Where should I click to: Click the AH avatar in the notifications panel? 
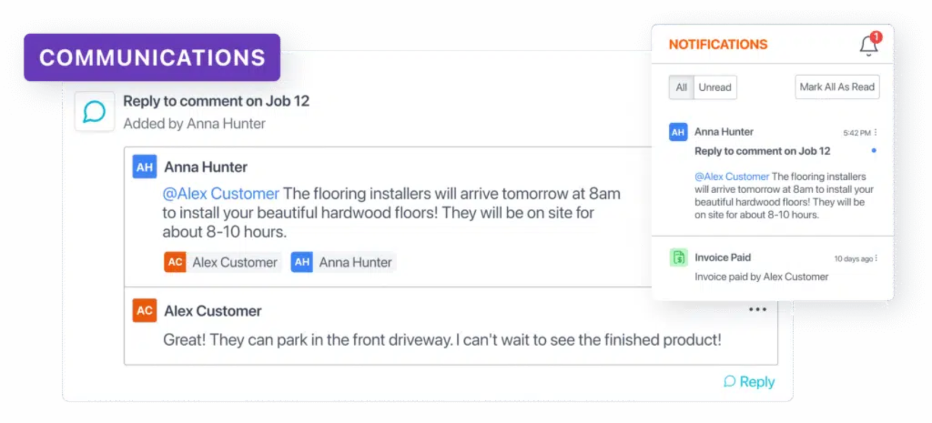(678, 132)
